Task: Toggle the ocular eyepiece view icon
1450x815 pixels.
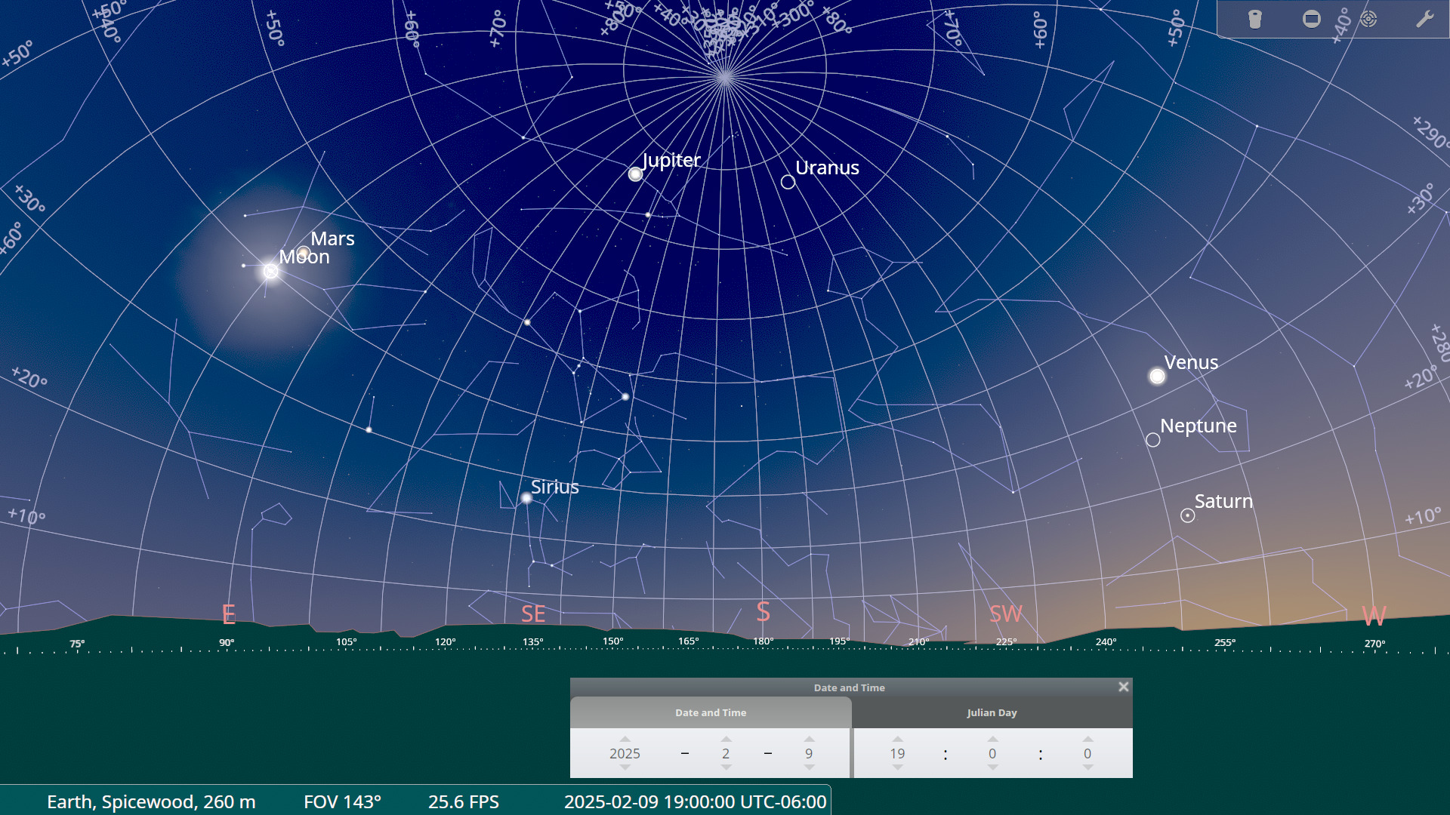Action: point(1254,19)
